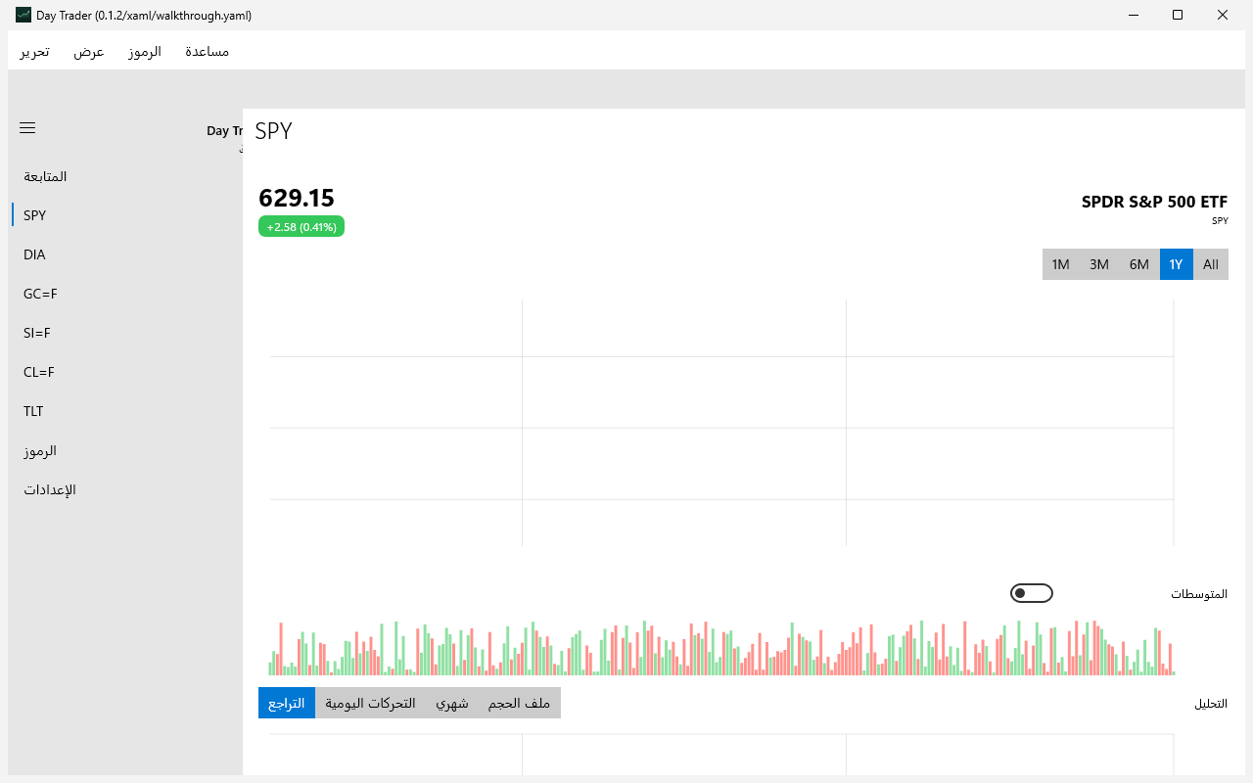The height and width of the screenshot is (783, 1253).
Task: Open الإعدادات settings in the sidebar
Action: [x=125, y=489]
